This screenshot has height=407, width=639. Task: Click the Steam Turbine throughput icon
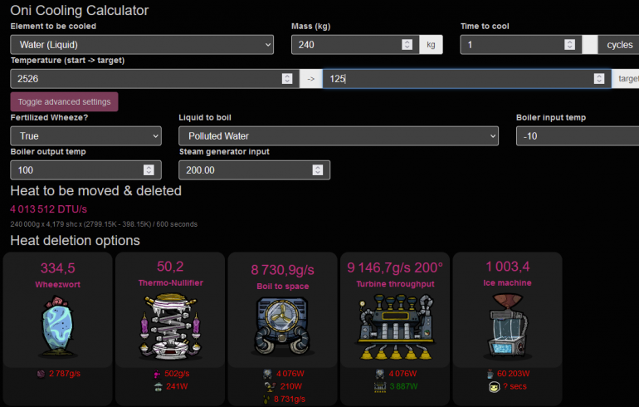394,331
